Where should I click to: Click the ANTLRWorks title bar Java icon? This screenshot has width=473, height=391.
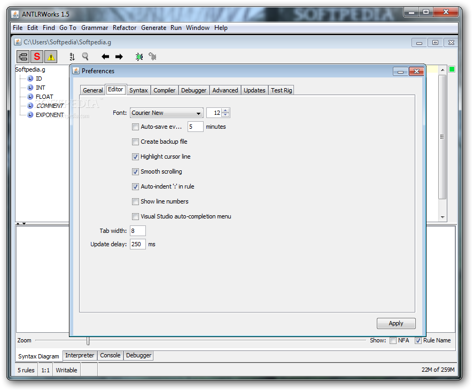15,14
